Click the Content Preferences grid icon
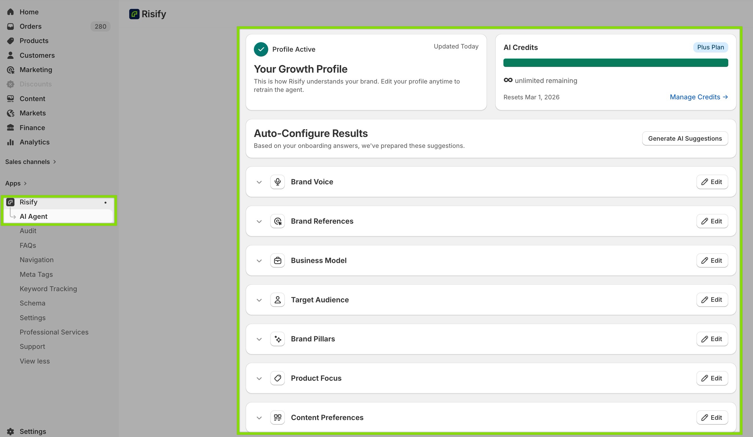Viewport: 753px width, 437px height. click(x=278, y=417)
